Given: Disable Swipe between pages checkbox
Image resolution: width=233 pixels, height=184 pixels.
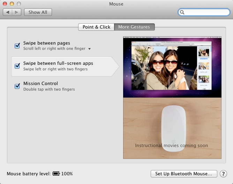Looking at the screenshot, I should 17,46.
